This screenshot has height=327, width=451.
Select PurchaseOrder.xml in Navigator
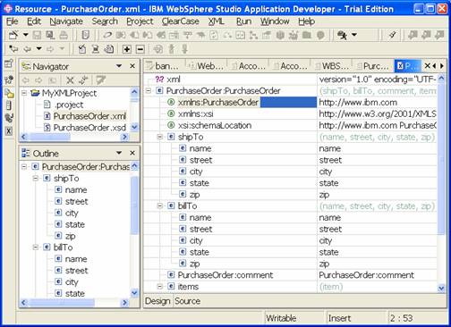89,116
